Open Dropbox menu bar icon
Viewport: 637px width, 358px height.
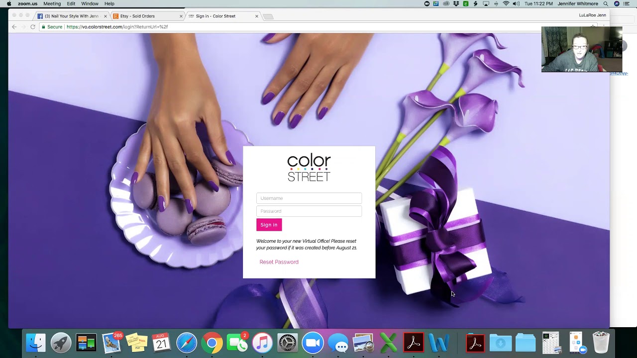click(x=455, y=3)
